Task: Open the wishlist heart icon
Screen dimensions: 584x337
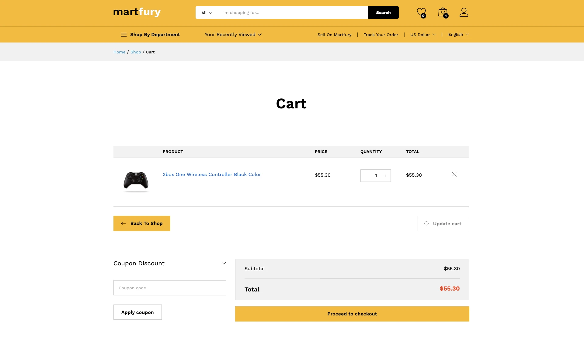Action: click(421, 12)
